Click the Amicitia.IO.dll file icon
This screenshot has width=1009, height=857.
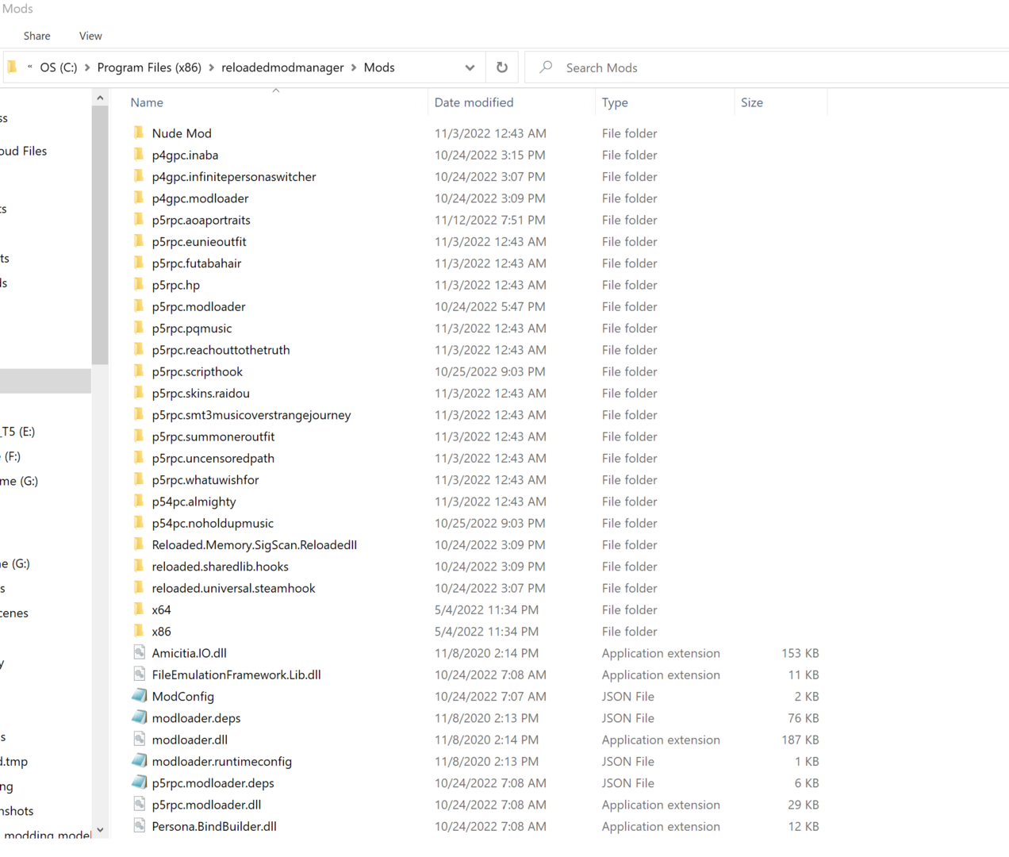[139, 652]
